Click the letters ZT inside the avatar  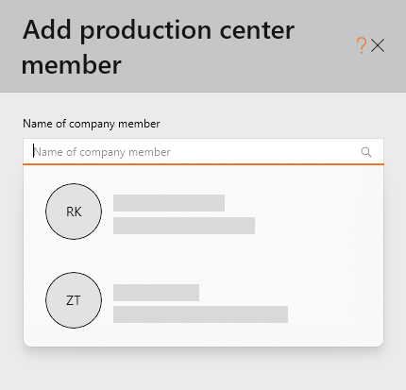click(74, 300)
